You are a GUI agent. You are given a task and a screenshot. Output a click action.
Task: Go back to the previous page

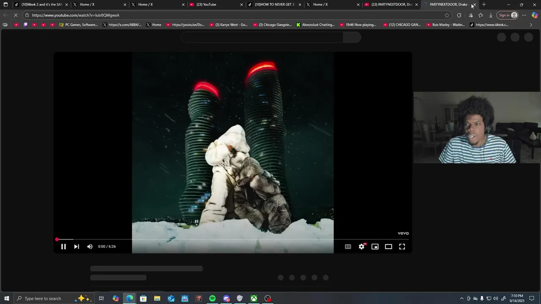tap(5, 15)
